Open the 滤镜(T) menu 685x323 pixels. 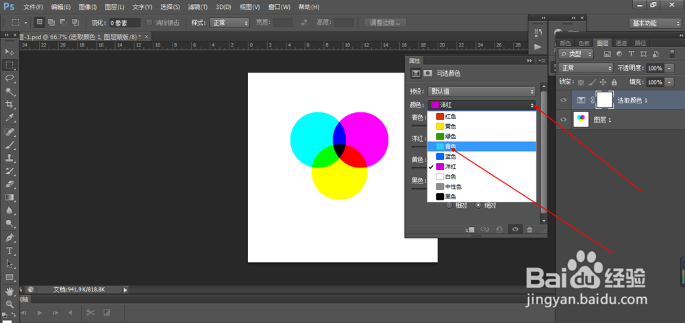(197, 8)
